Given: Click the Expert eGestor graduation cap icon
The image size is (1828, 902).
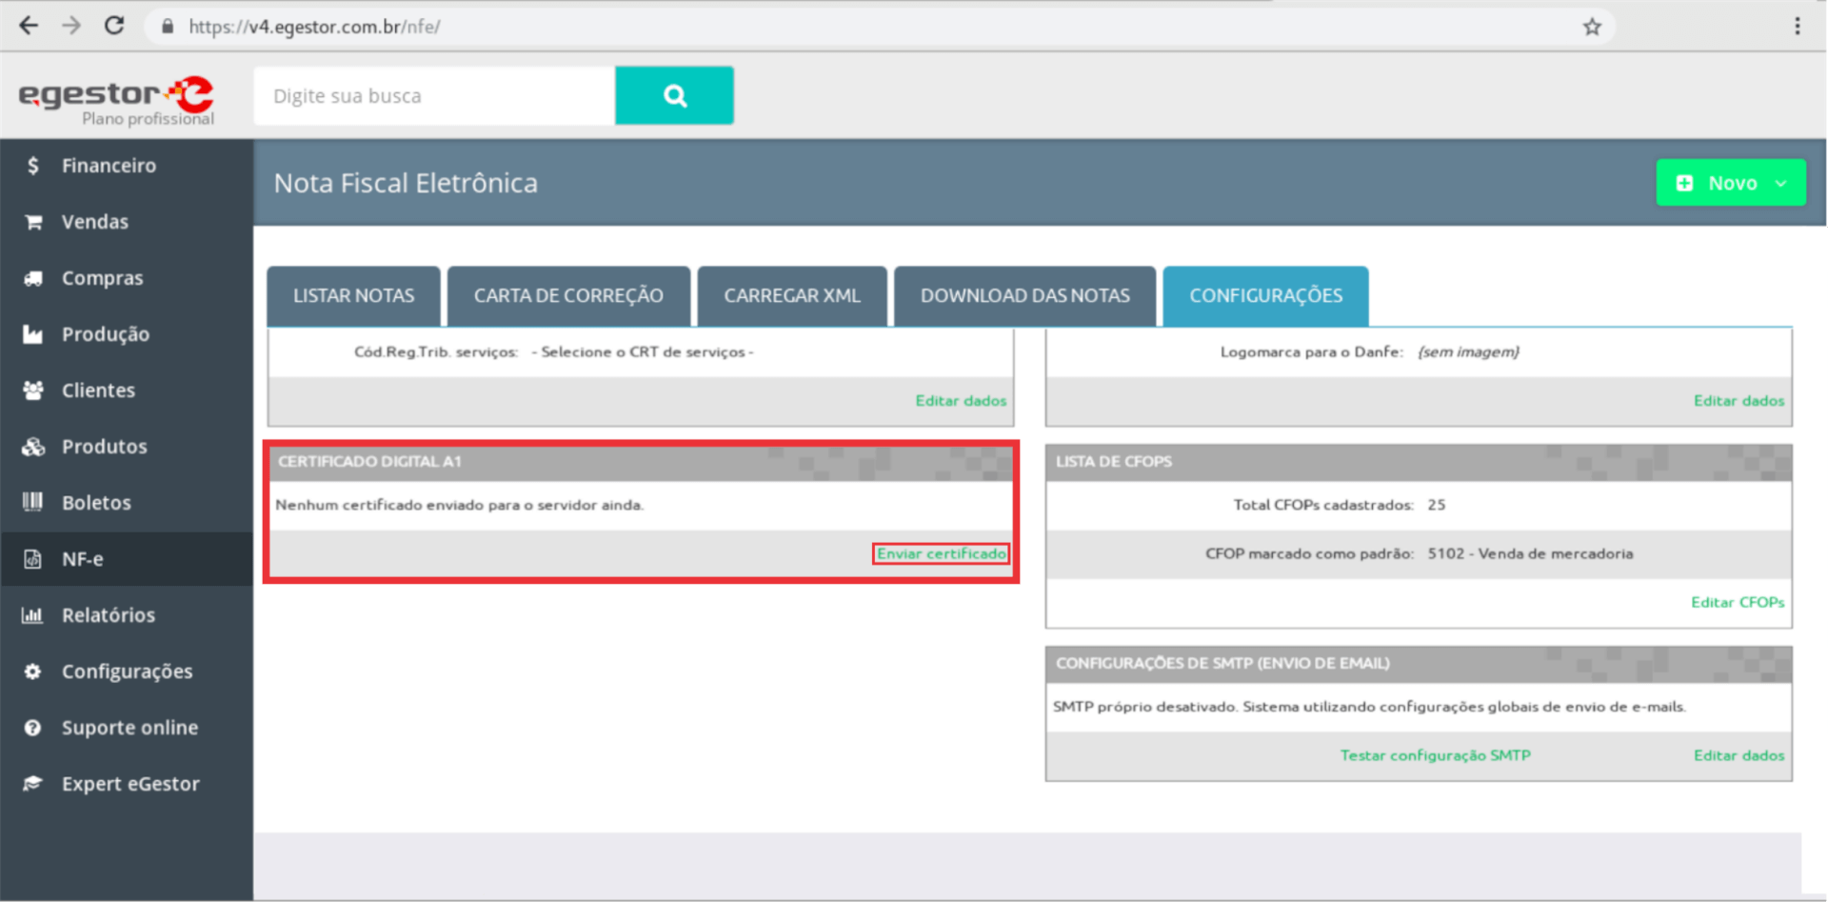Looking at the screenshot, I should click(33, 784).
